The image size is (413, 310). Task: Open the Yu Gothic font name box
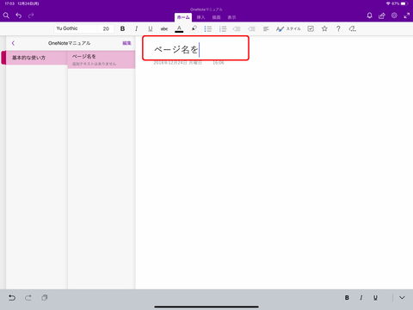coord(76,28)
